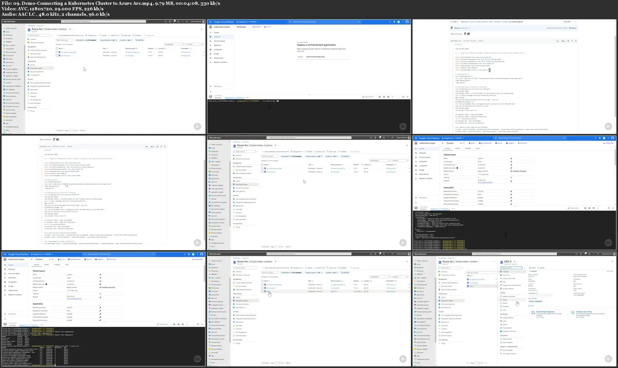Open the Tags icon in the GKE-0 resource menu
Viewport: 618px width, 368px height.
[501, 282]
